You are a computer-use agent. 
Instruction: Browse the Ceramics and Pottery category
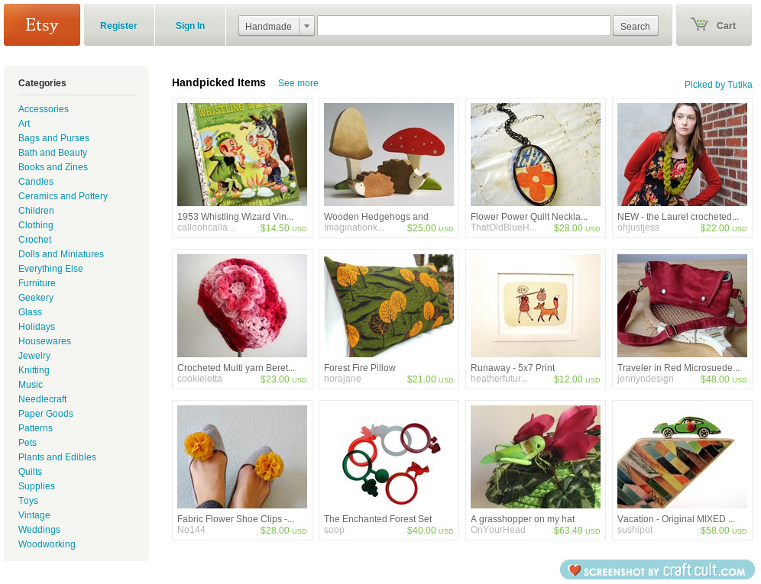tap(63, 196)
